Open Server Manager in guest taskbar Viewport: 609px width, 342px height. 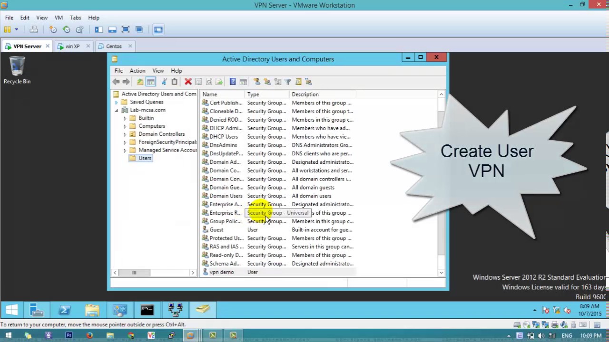37,310
